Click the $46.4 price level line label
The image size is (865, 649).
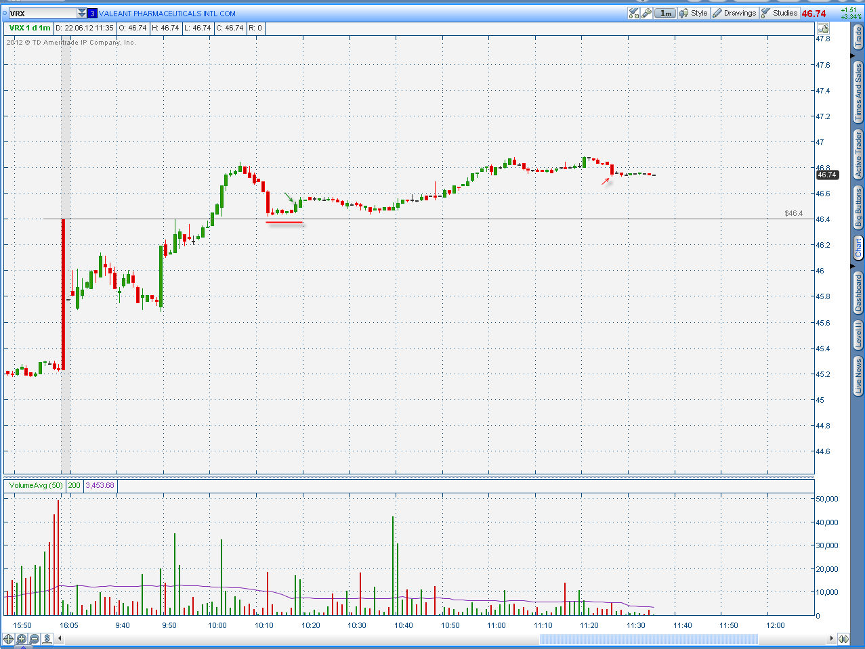coord(793,213)
